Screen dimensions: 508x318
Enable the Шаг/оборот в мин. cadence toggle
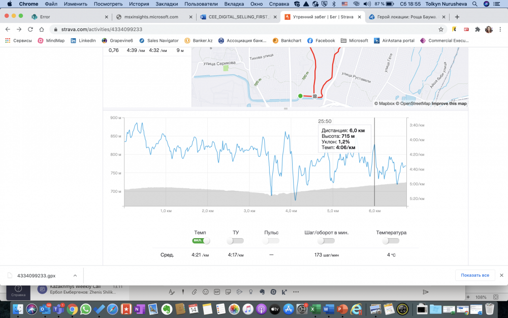point(325,241)
